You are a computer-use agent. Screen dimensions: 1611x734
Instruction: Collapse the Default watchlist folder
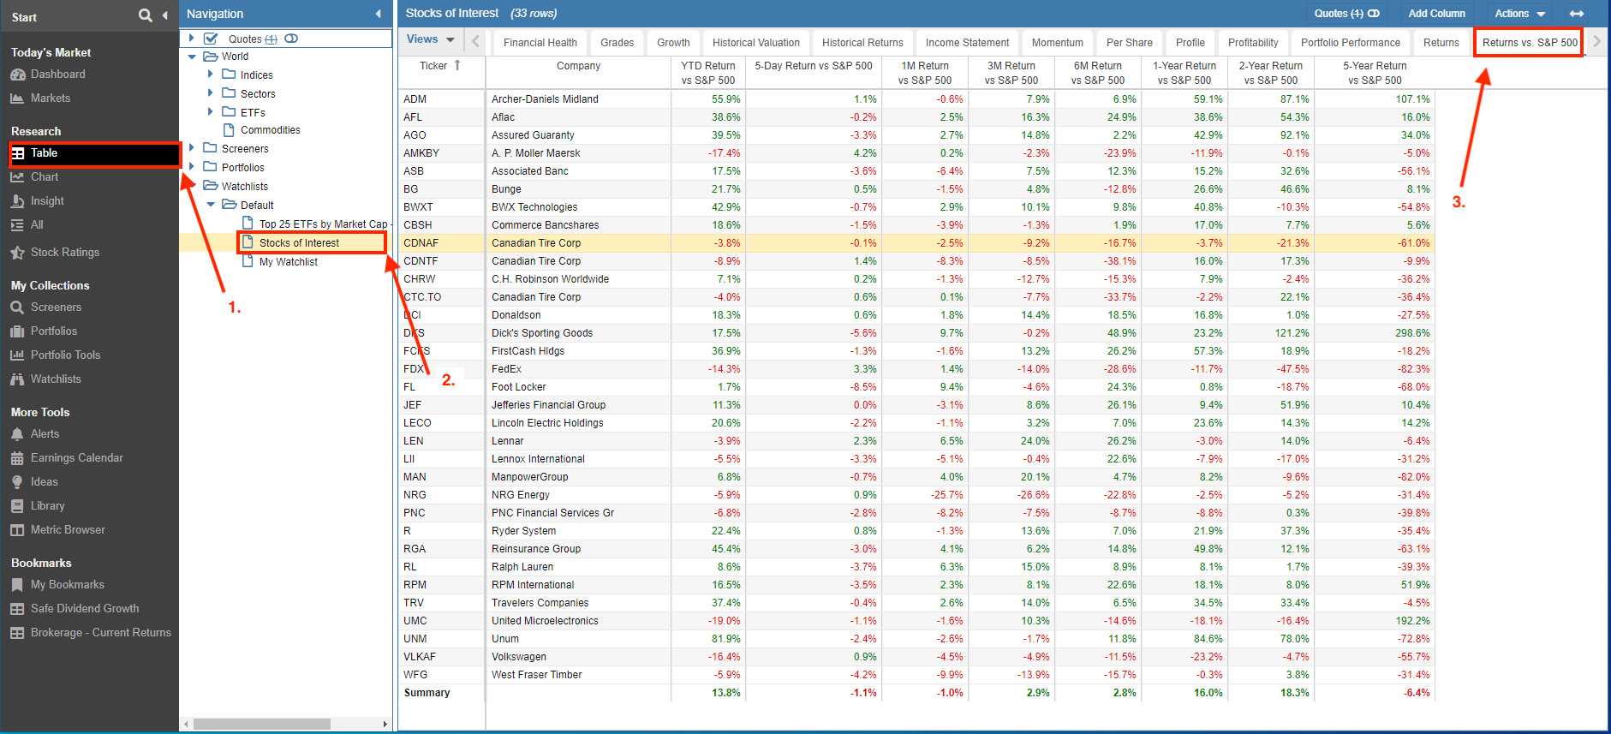211,205
